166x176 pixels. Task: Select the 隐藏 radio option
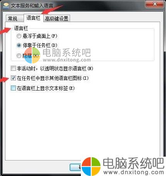tap(19, 56)
